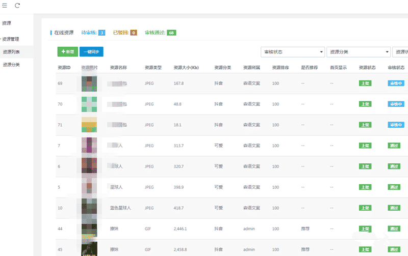Click the thumbnail image for resource 71
The width and height of the screenshot is (408, 256).
[90, 125]
